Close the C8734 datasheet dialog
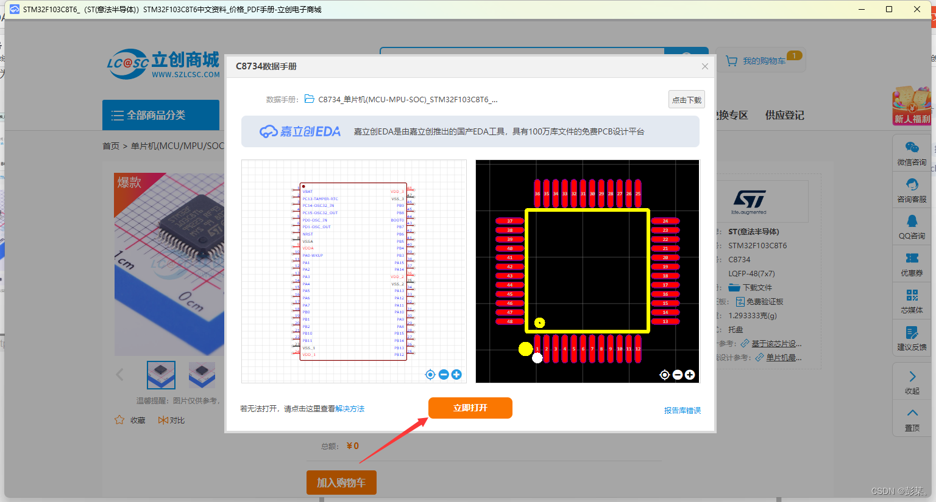Image resolution: width=936 pixels, height=502 pixels. (x=705, y=66)
